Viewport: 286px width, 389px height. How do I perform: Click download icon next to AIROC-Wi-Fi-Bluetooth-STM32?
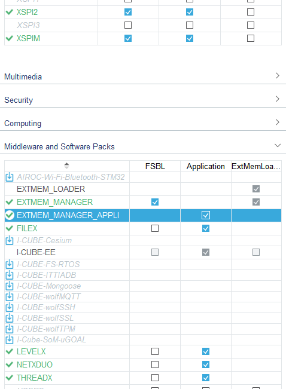[x=10, y=177]
